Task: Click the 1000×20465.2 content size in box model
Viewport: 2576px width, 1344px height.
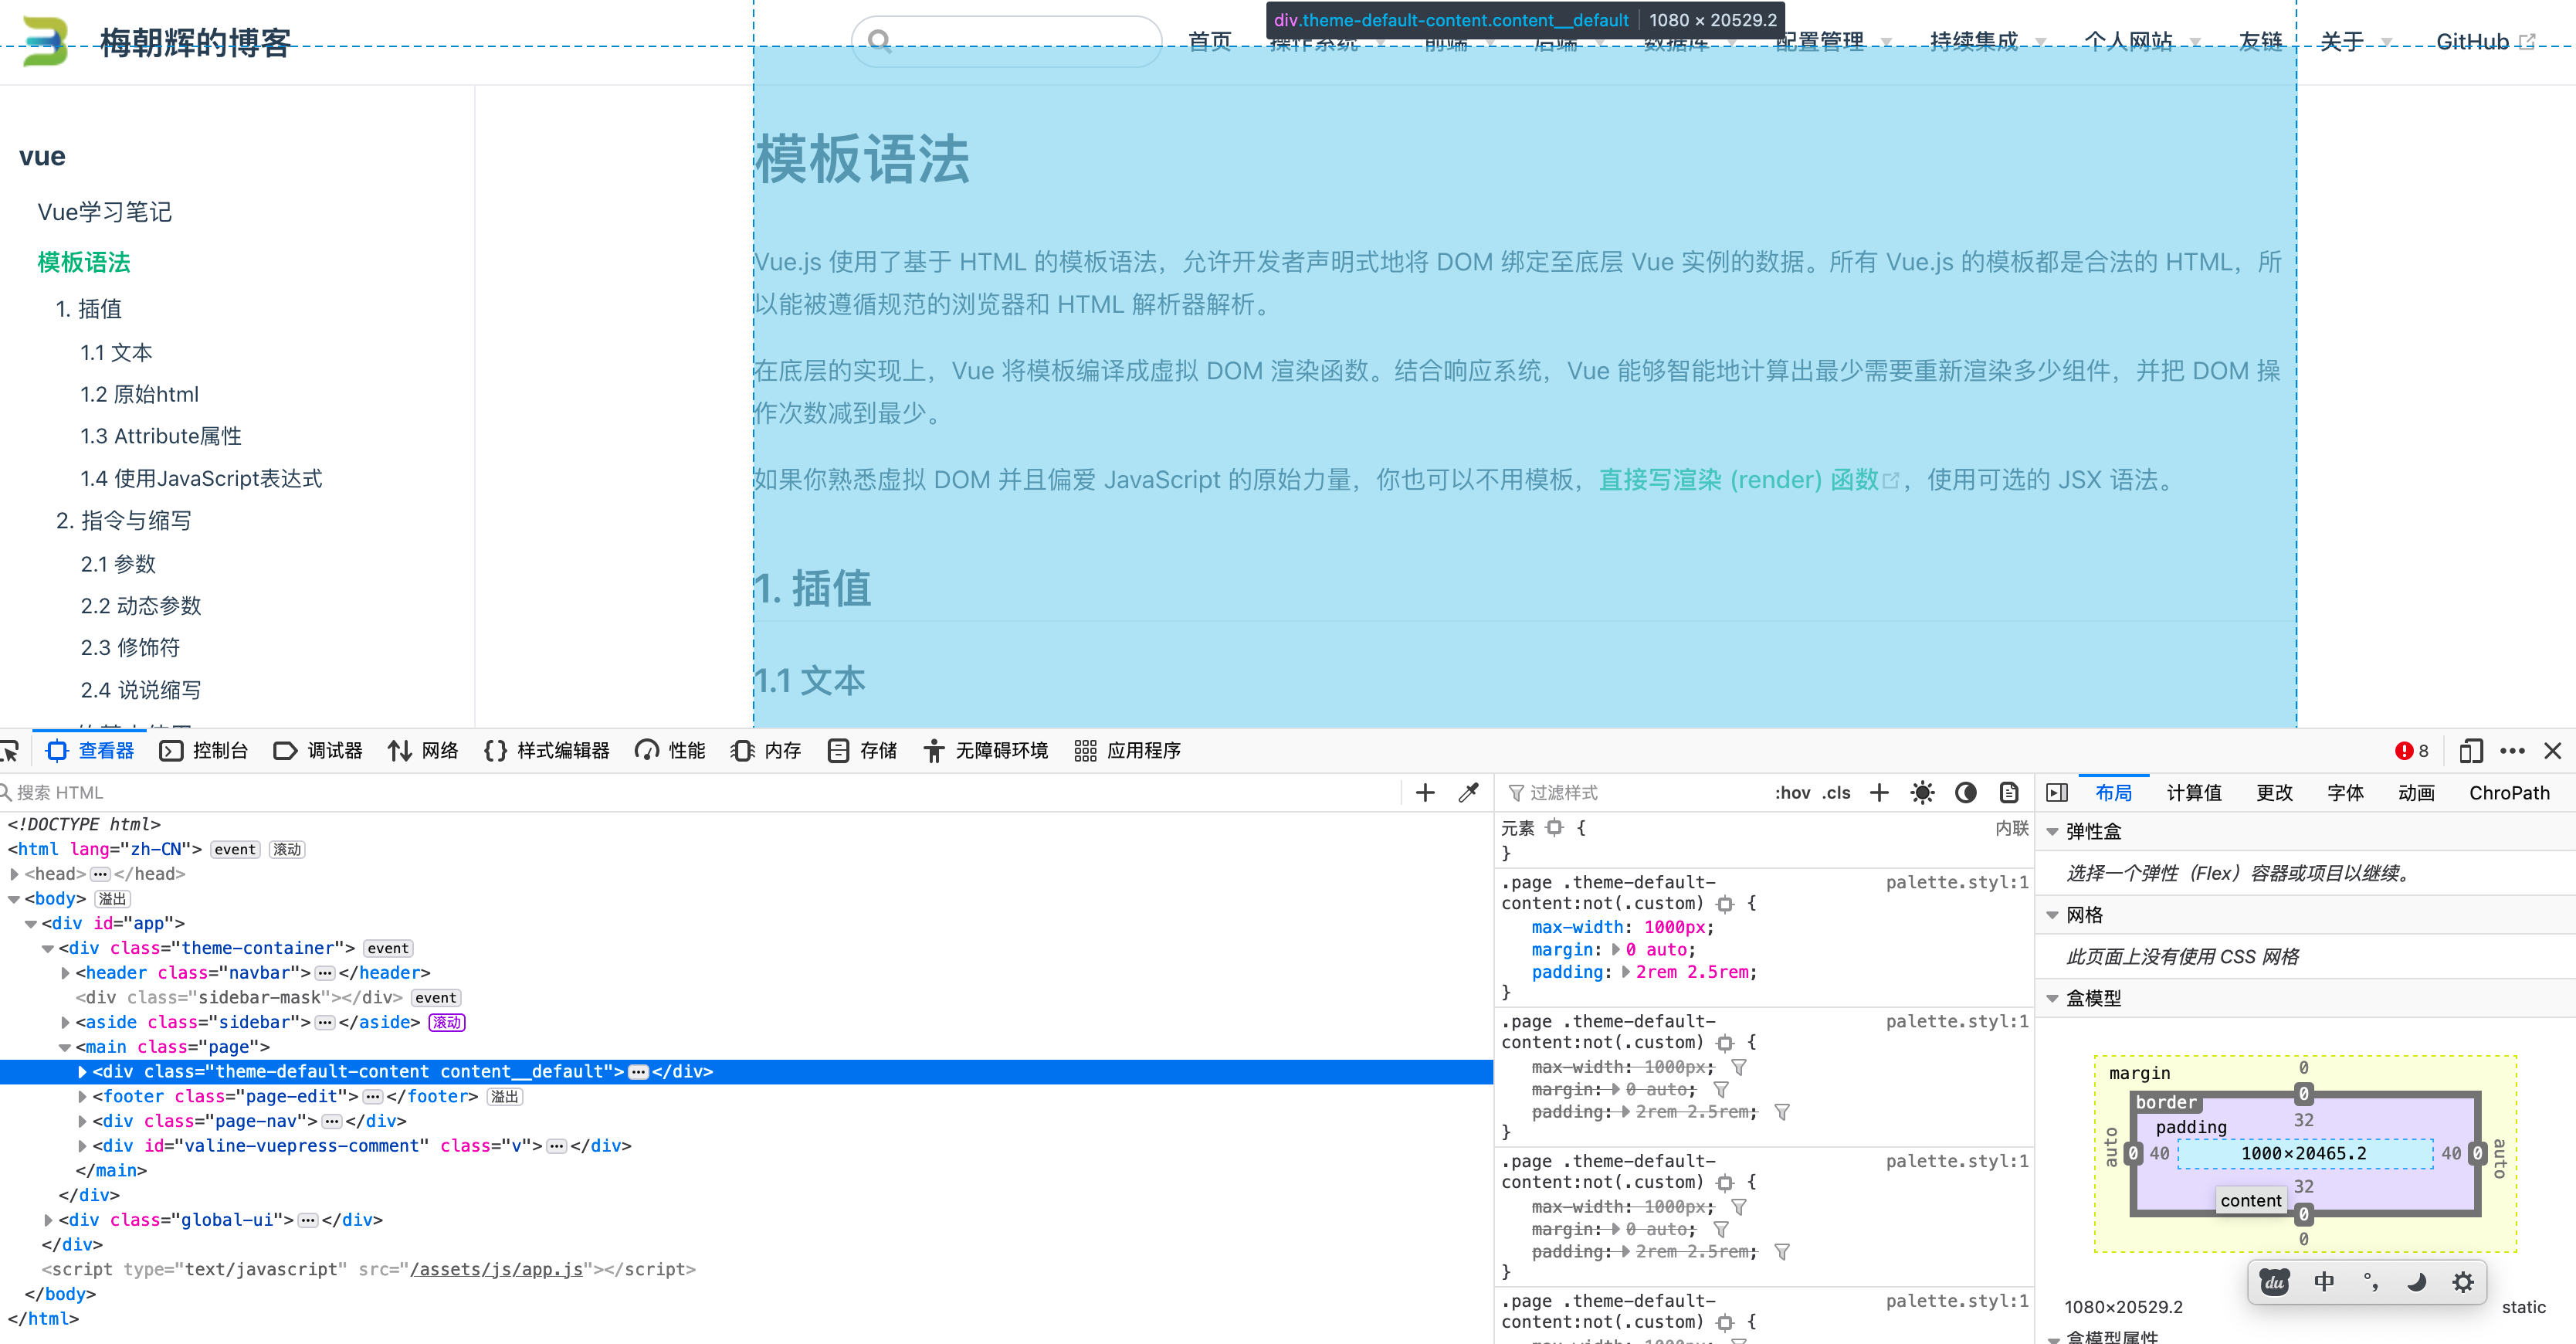Action: [x=2304, y=1154]
